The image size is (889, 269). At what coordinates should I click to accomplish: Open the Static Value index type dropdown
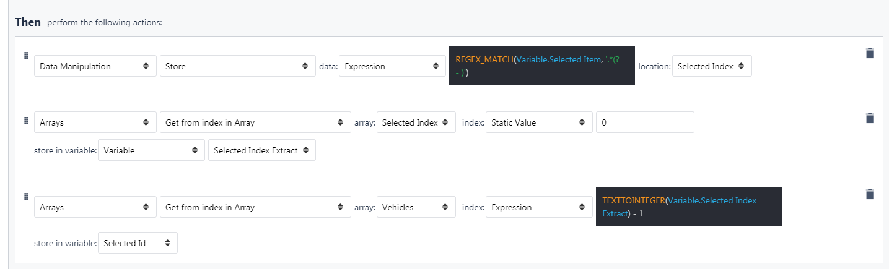(x=538, y=122)
